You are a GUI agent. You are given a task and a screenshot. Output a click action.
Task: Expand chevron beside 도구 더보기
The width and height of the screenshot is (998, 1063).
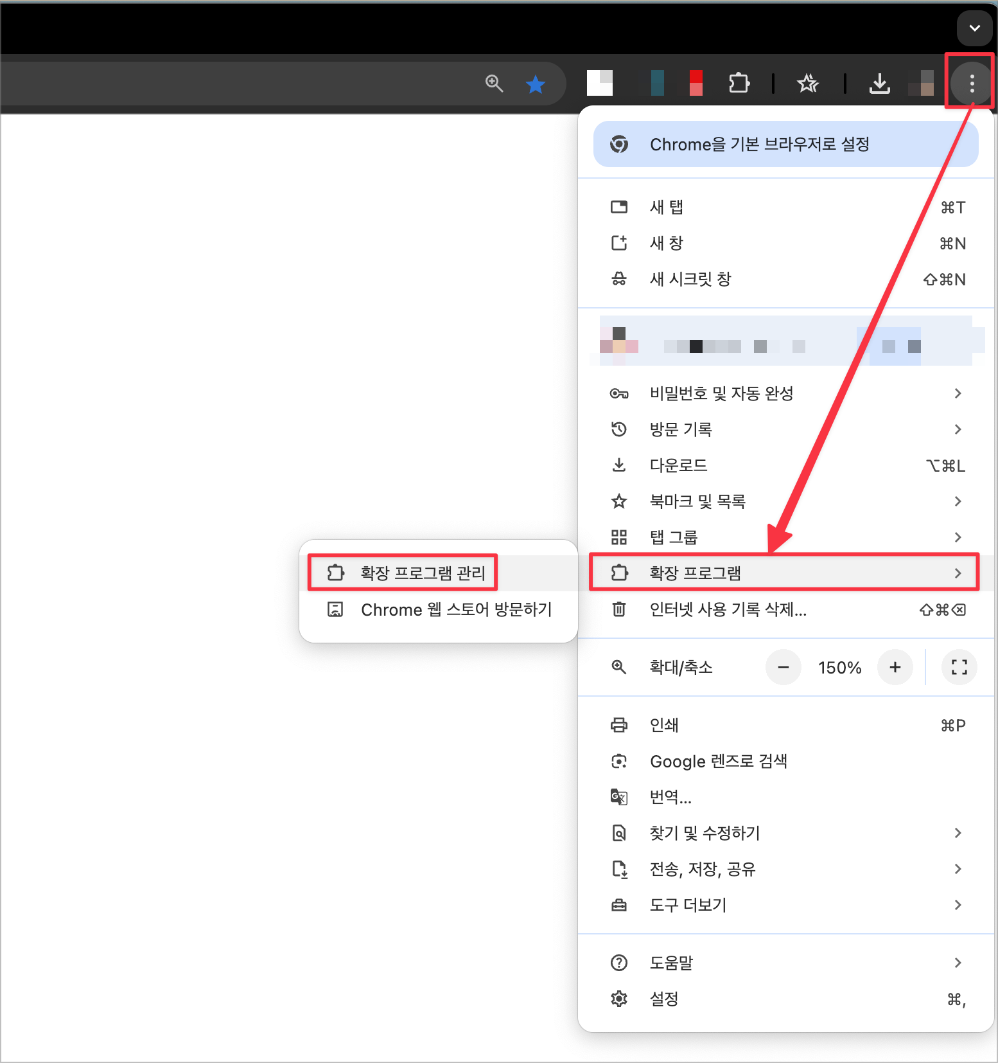point(958,905)
